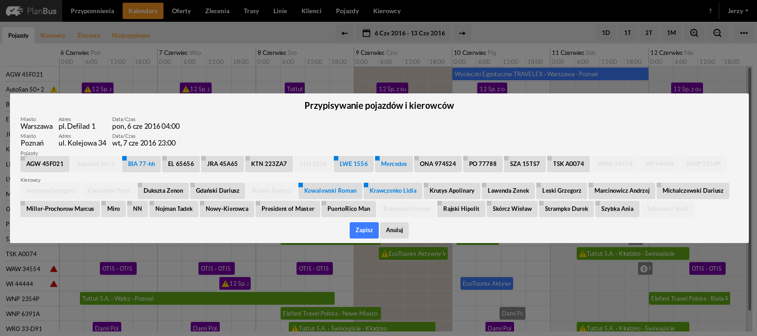The height and width of the screenshot is (336, 757).
Task: Toggle driver Rajski Hipolit
Action: tap(461, 209)
